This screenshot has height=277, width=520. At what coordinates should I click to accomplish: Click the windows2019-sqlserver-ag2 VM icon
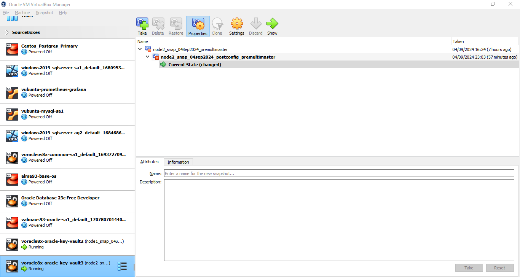[12, 136]
